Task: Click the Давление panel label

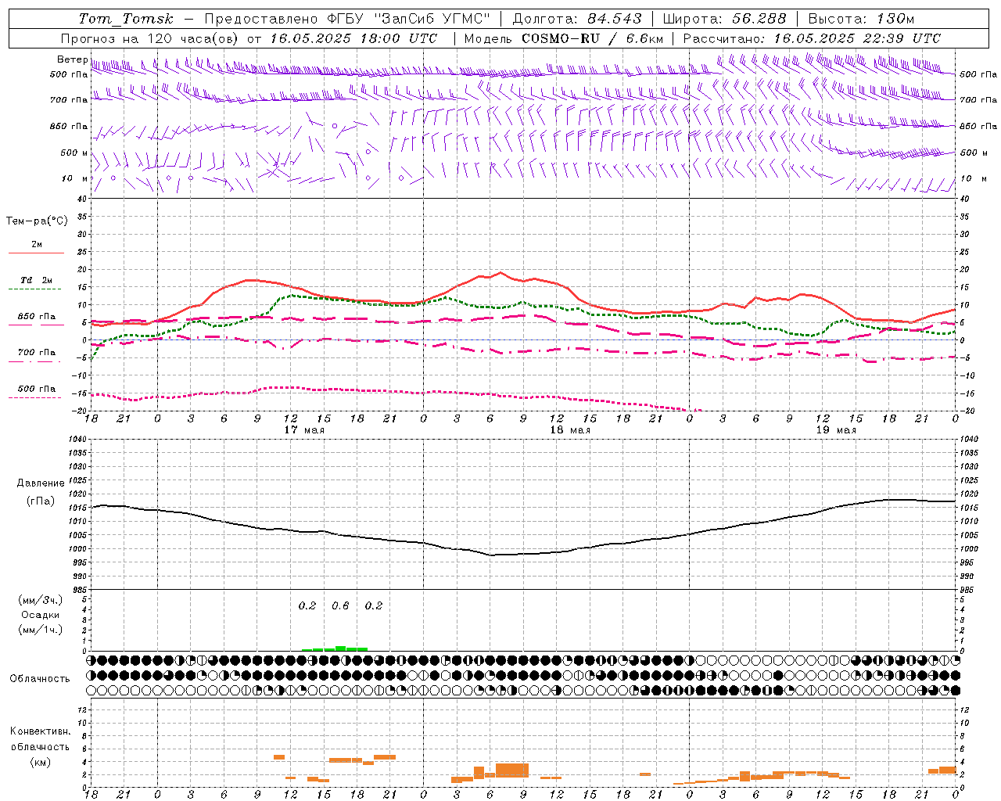Action: [x=41, y=483]
